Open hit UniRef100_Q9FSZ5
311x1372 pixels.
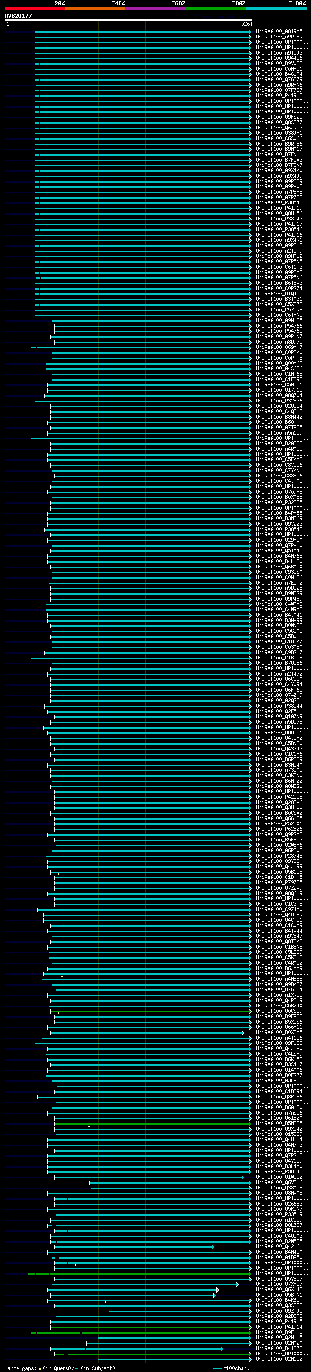[x=279, y=117]
